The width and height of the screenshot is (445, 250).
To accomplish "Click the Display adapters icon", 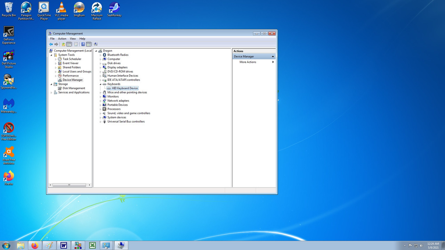I will point(104,67).
